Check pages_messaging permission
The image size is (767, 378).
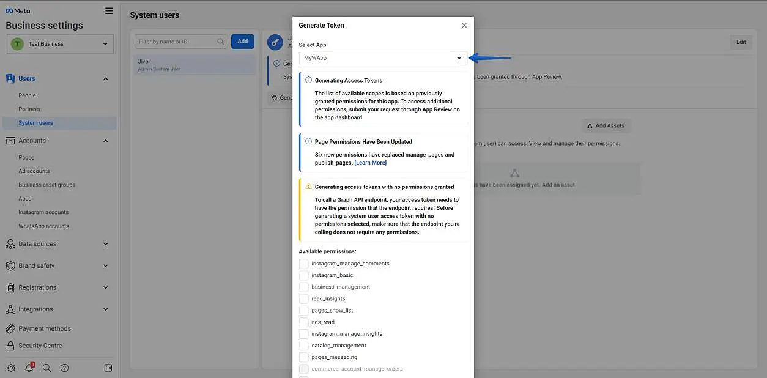pos(303,357)
